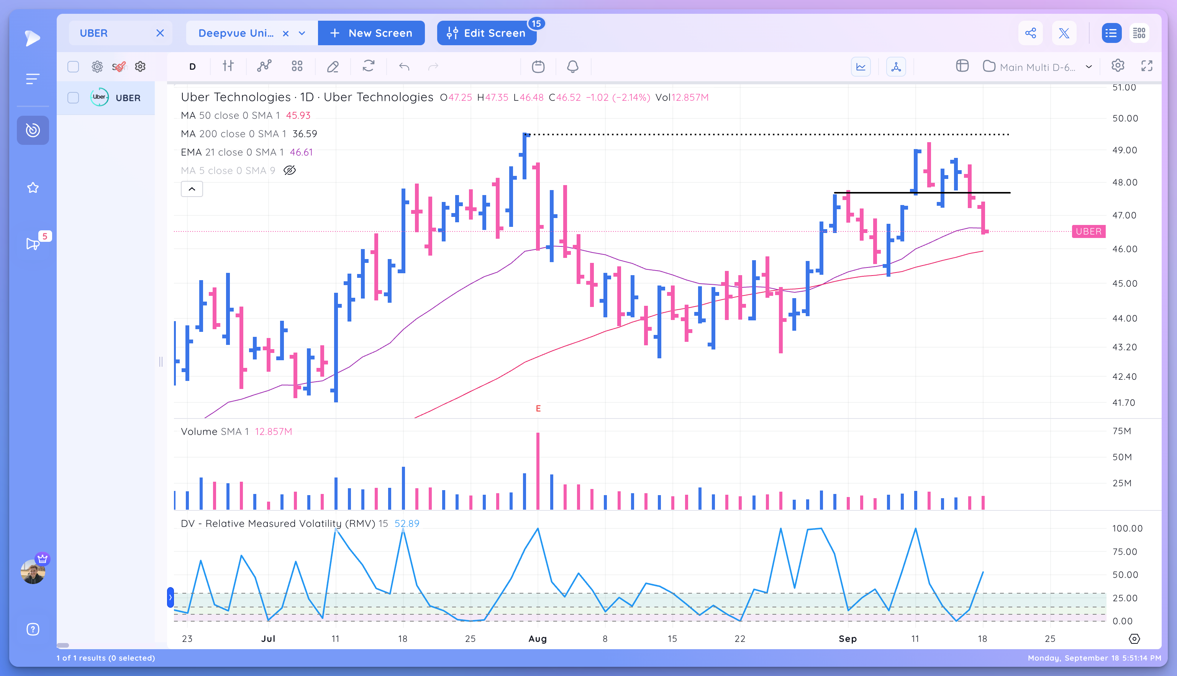Open the chart layout panel icon
The image size is (1177, 676).
tap(962, 66)
